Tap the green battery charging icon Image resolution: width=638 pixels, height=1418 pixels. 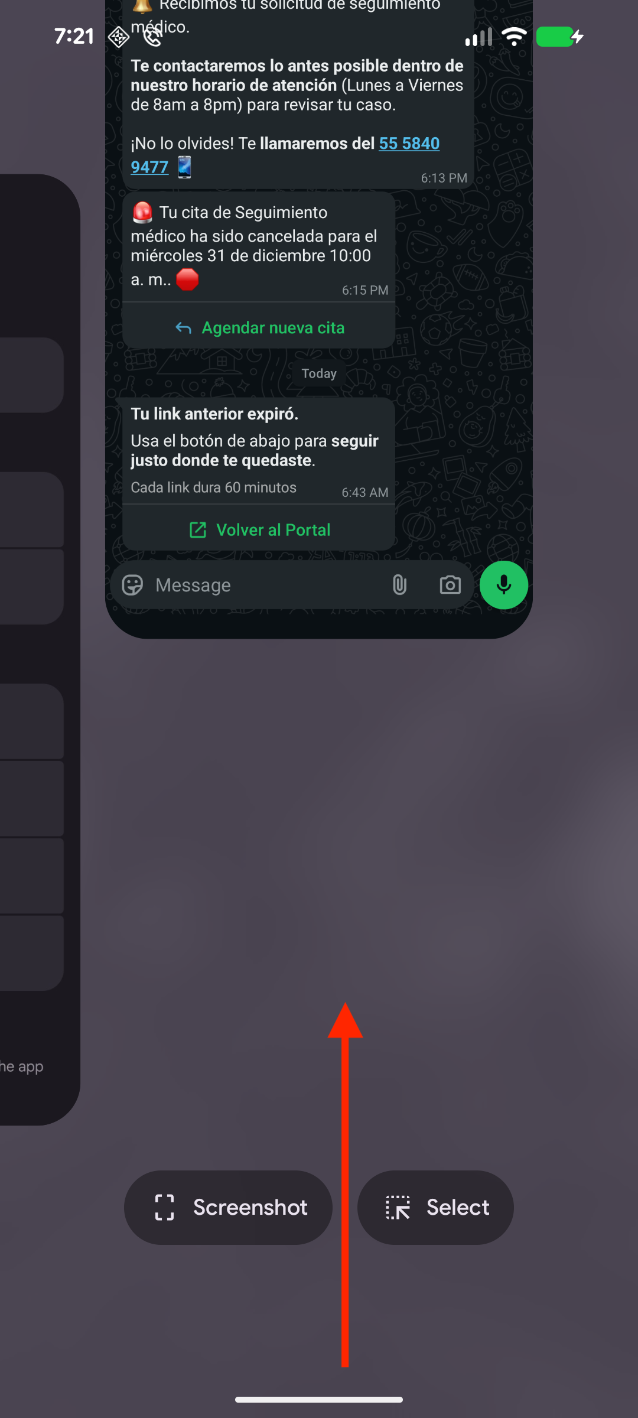click(560, 37)
